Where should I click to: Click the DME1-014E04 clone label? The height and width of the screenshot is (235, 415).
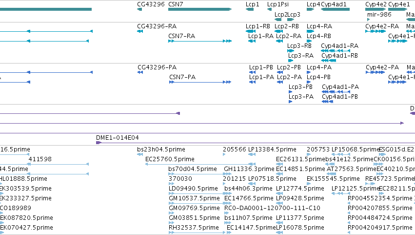(117, 138)
